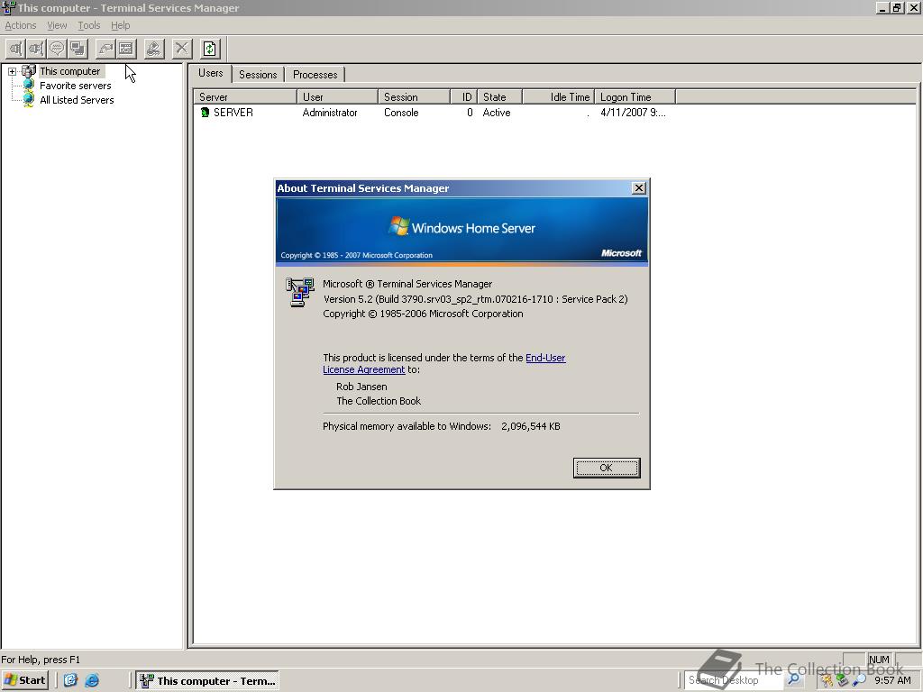Sort by the Idle Time column header

(x=559, y=97)
